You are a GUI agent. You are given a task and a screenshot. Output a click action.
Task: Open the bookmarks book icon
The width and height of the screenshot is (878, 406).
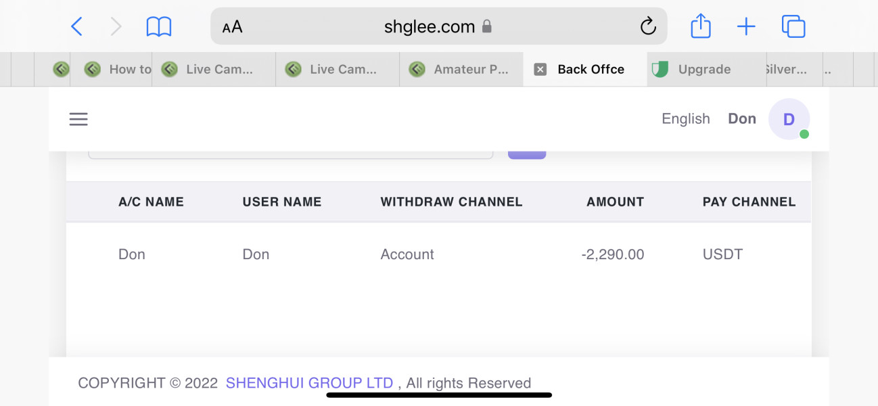coord(159,27)
